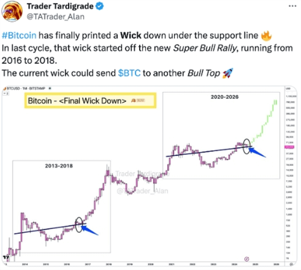Collapse the indicator legend arrow labeled 2
The height and width of the screenshot is (270, 301).
click(x=5, y=93)
